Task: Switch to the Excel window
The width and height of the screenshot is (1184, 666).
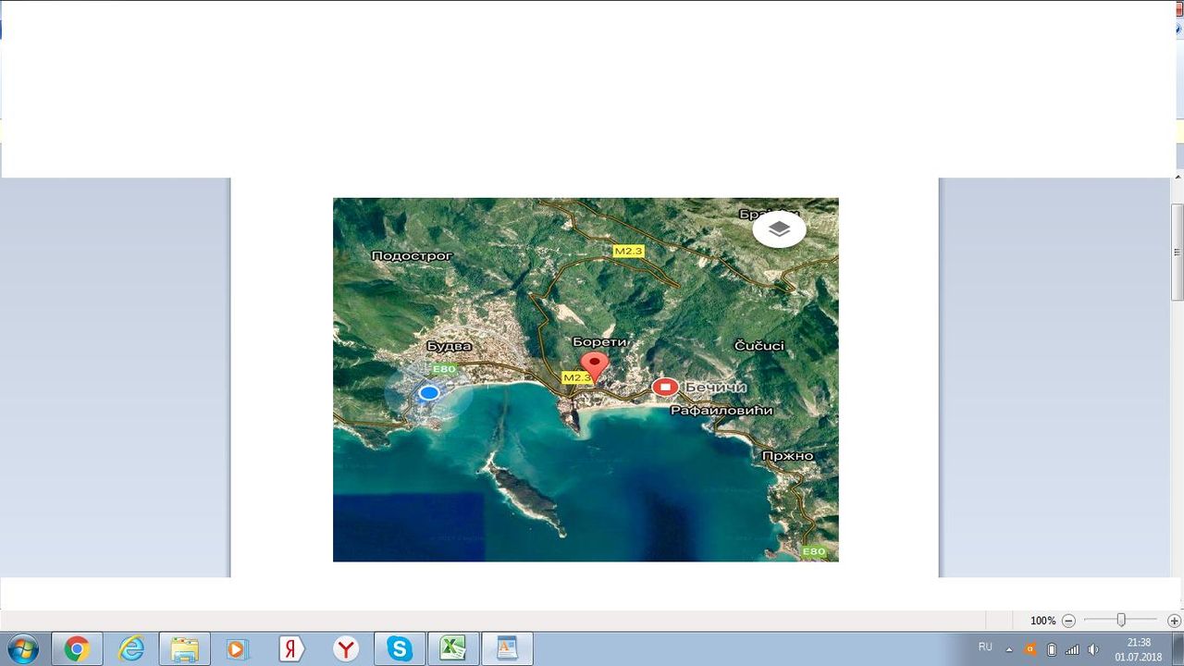Action: (x=453, y=648)
